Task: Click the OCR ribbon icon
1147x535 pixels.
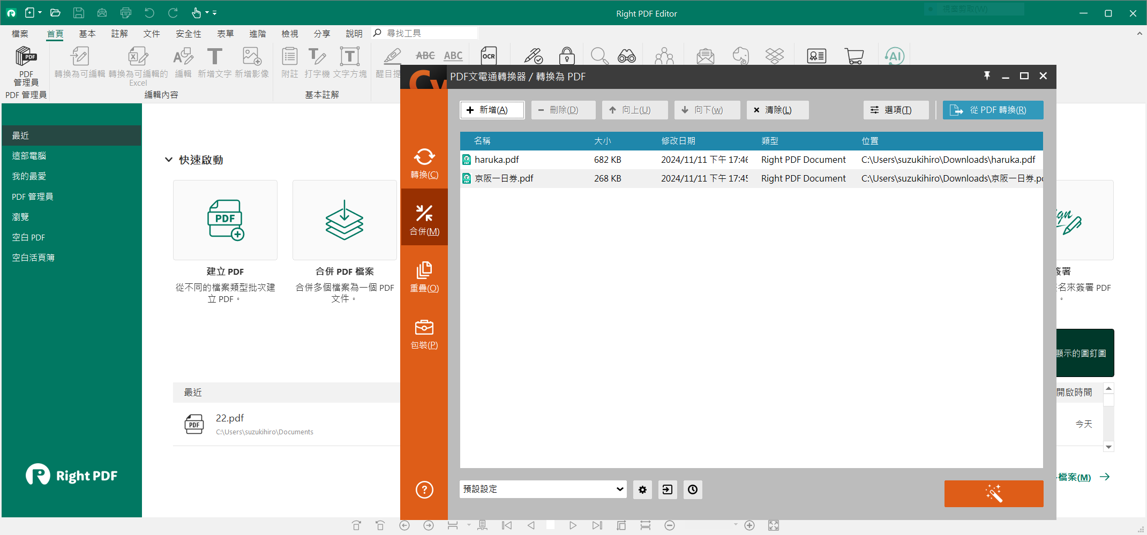Action: tap(489, 56)
